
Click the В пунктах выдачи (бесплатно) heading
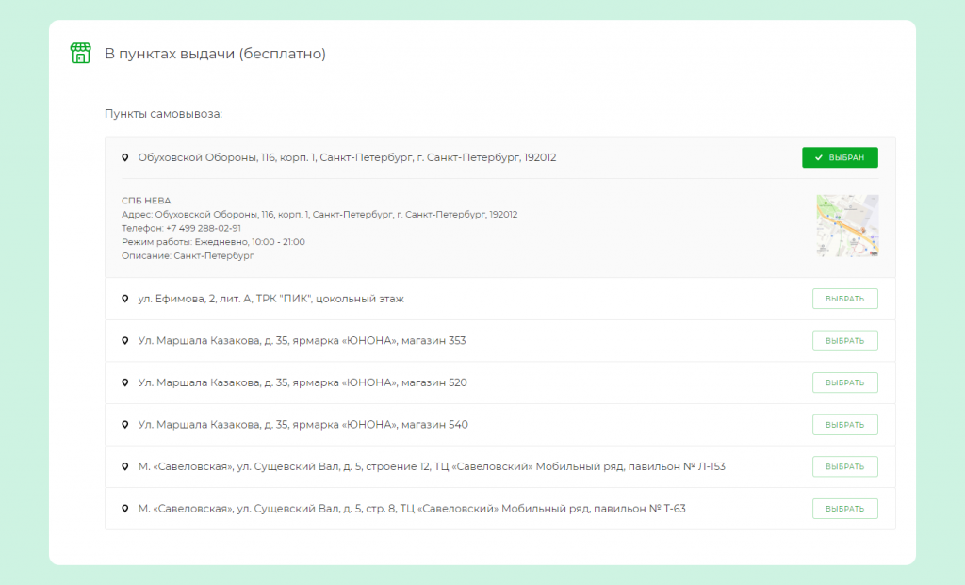tap(216, 54)
